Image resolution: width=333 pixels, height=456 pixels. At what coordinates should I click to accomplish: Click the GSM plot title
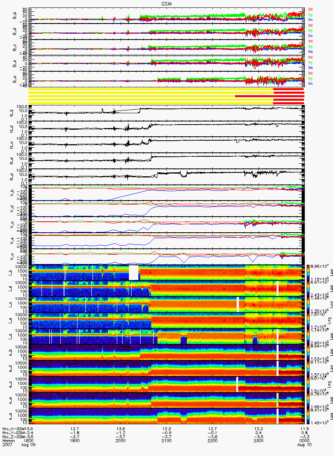point(166,4)
